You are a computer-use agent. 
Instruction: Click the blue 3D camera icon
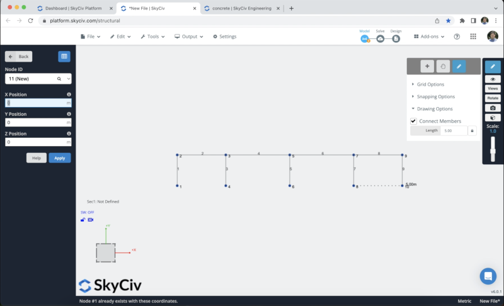pyautogui.click(x=91, y=220)
